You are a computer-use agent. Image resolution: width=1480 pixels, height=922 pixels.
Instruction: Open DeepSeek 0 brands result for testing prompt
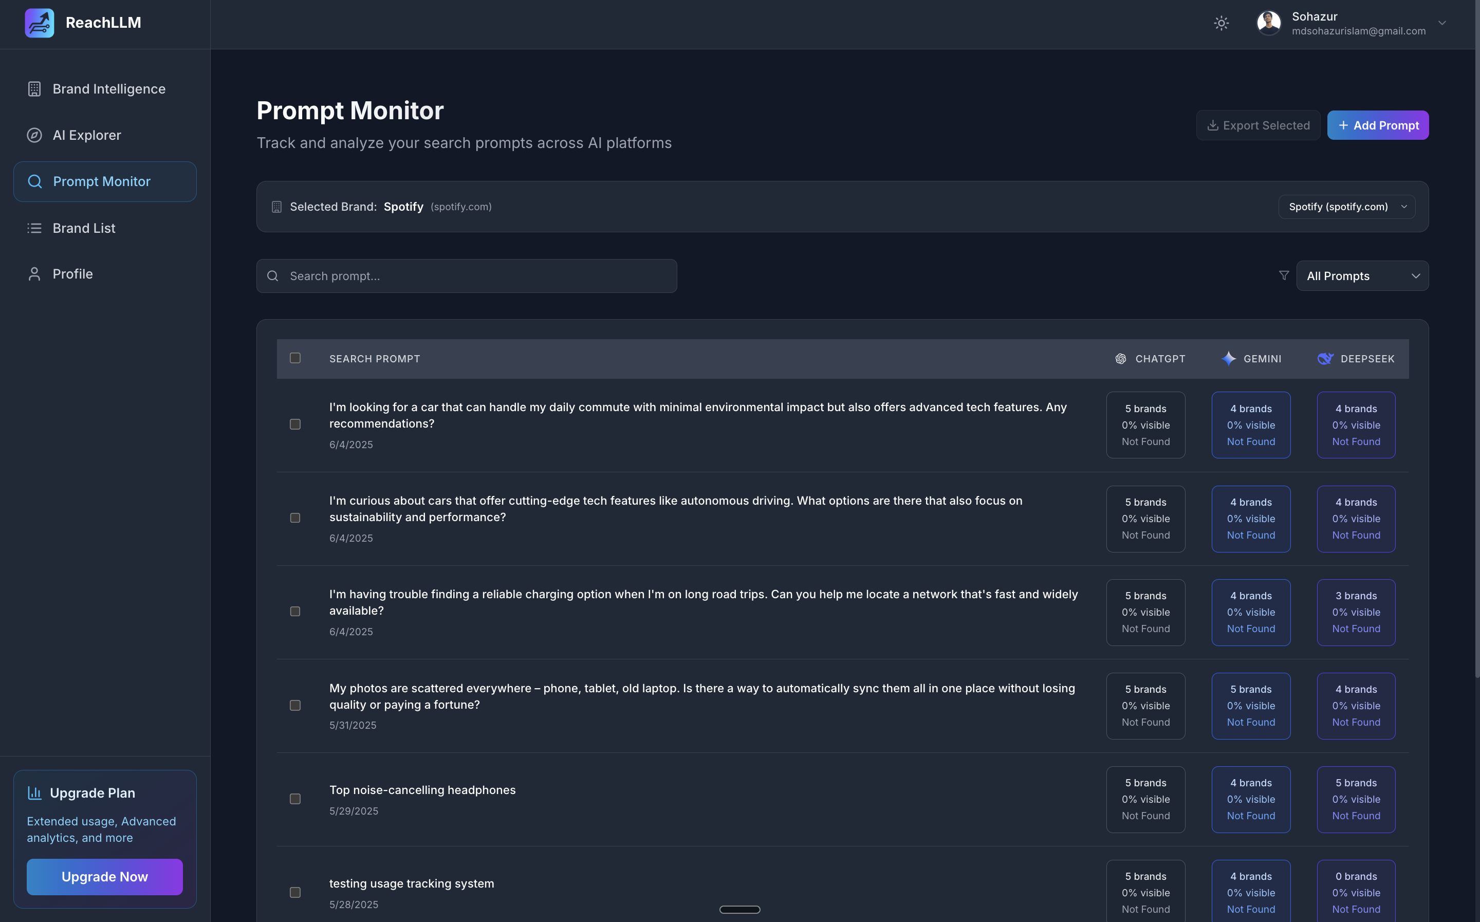1356,891
